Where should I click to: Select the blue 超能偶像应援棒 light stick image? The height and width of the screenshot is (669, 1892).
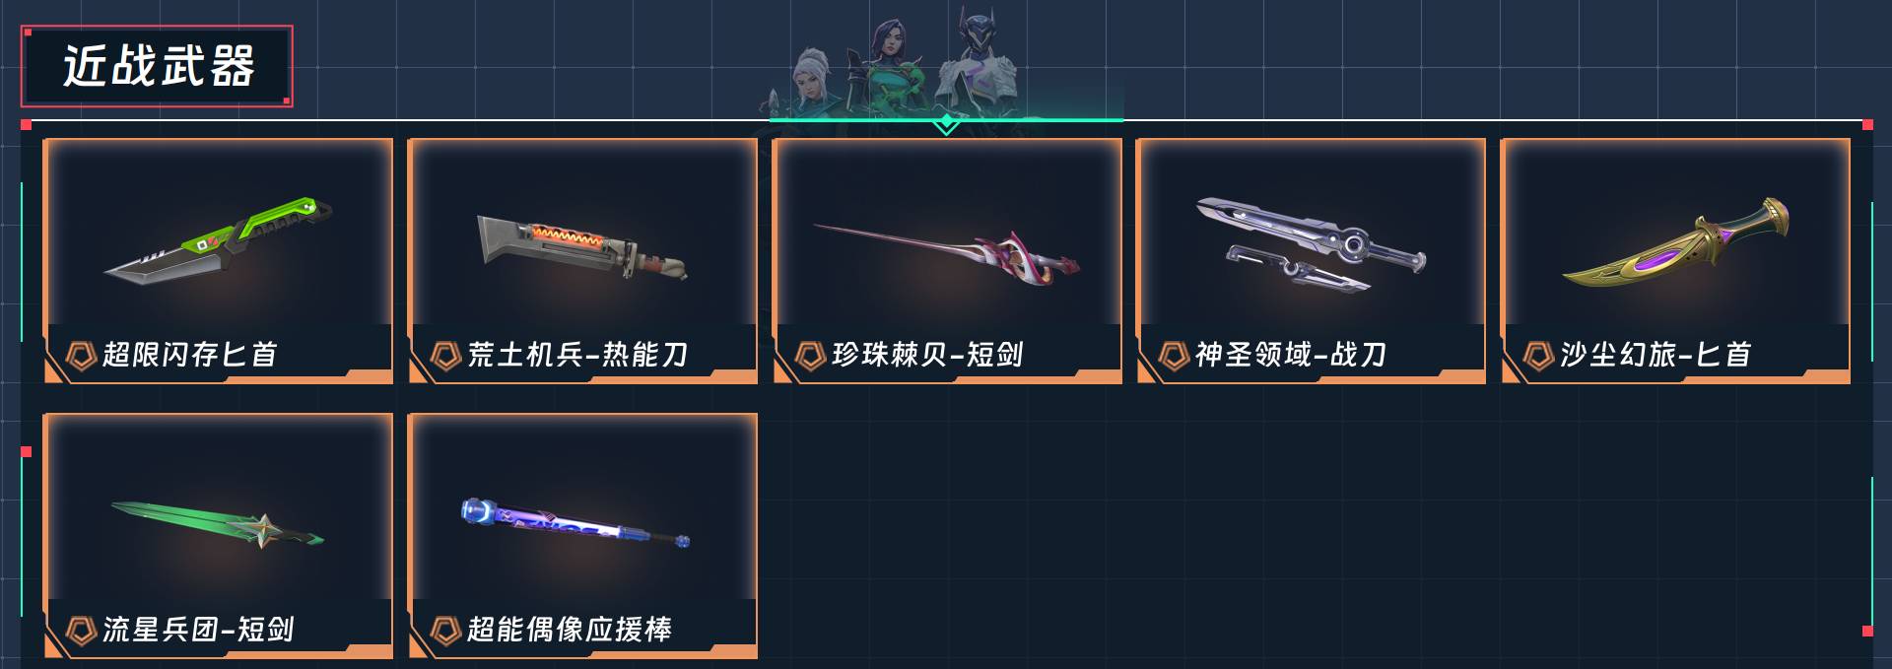coord(575,523)
